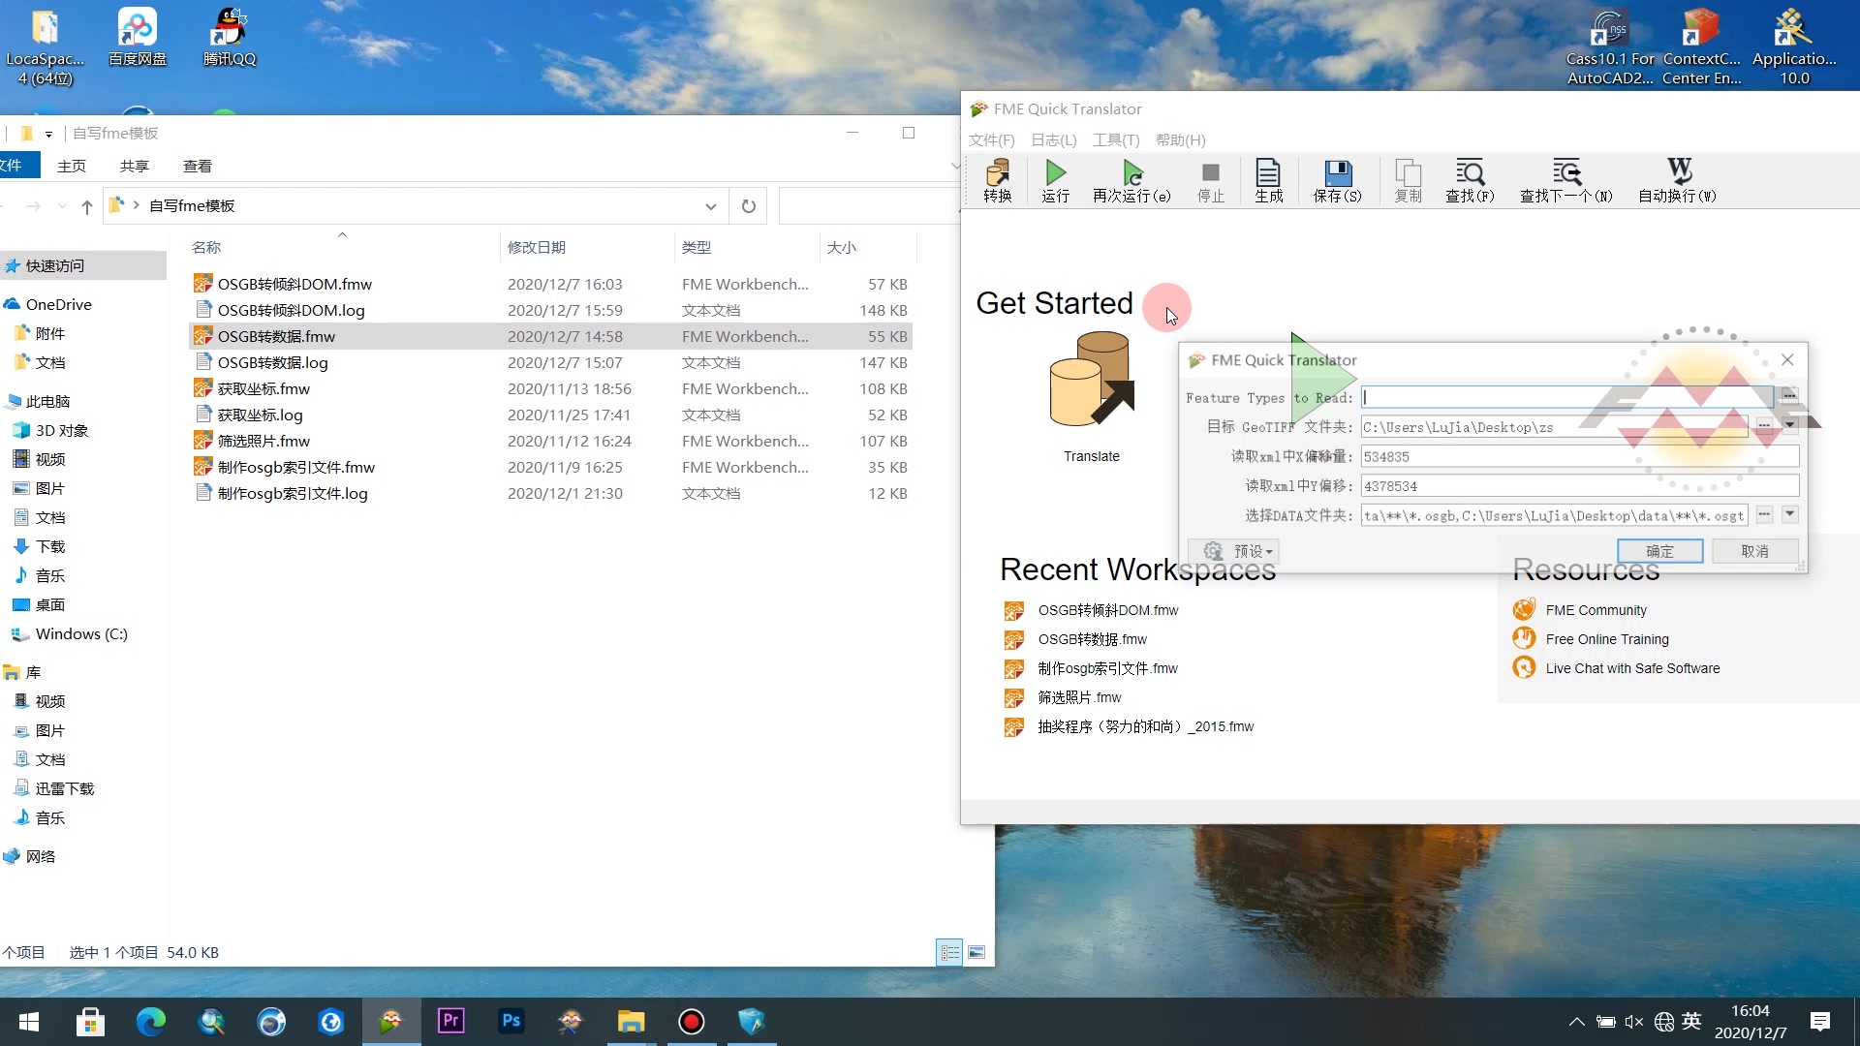Viewport: 1860px width, 1046px height.
Task: Switch Explorer to large icons view
Action: (976, 953)
